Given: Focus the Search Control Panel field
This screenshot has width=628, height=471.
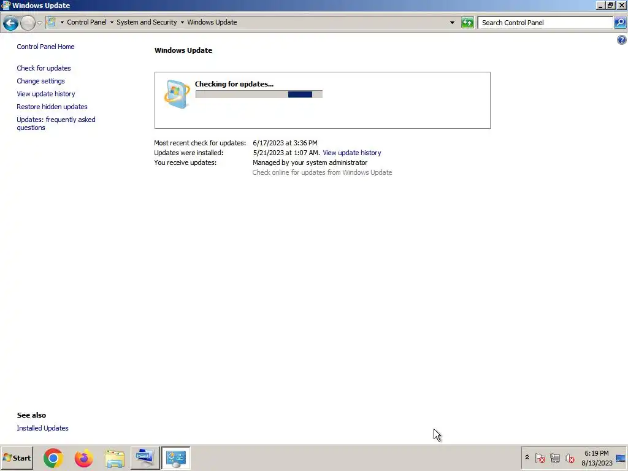Looking at the screenshot, I should point(545,23).
